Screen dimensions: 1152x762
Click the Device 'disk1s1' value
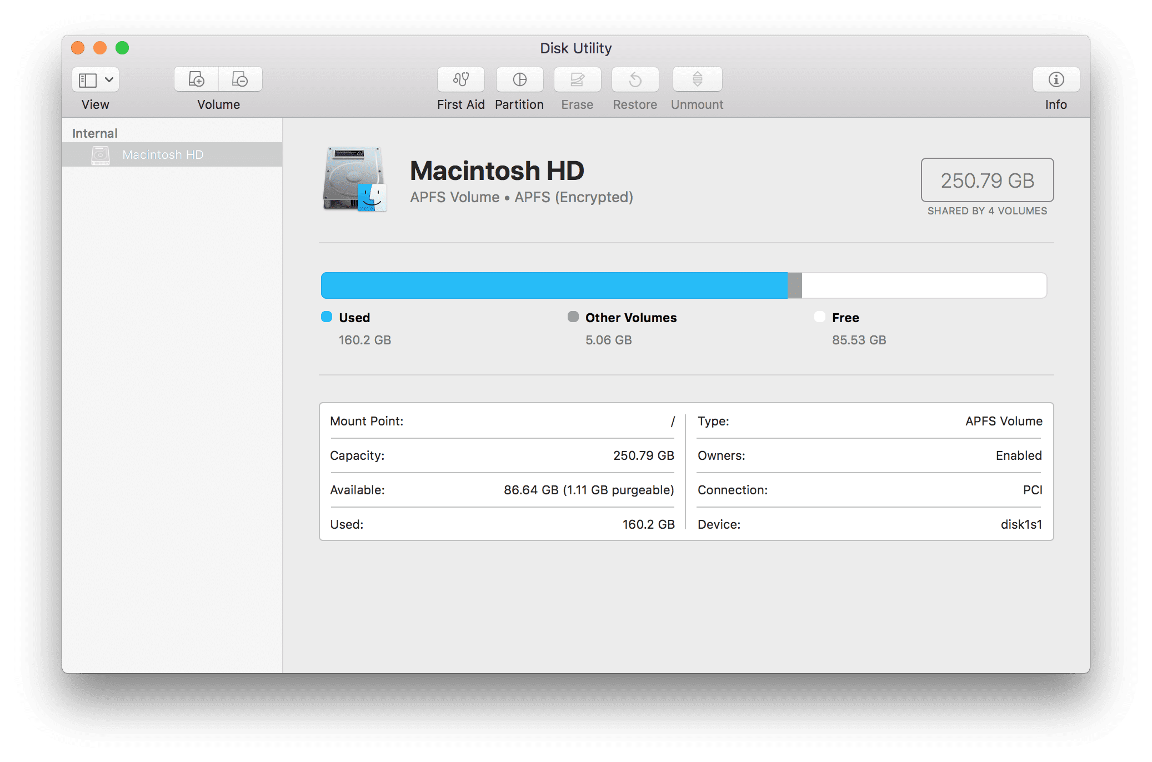(x=1021, y=524)
